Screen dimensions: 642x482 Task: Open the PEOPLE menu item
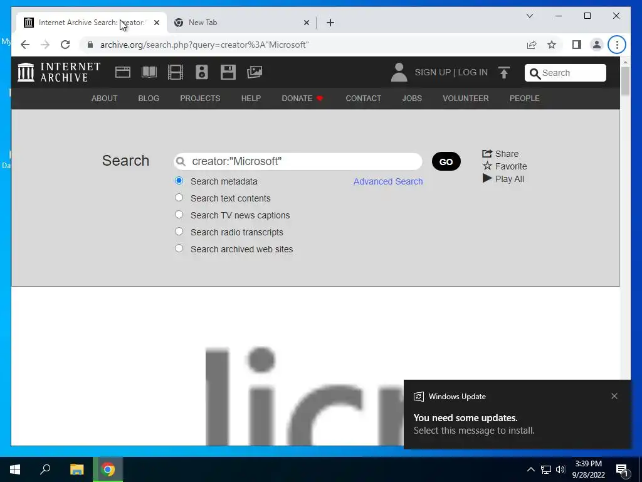click(525, 99)
